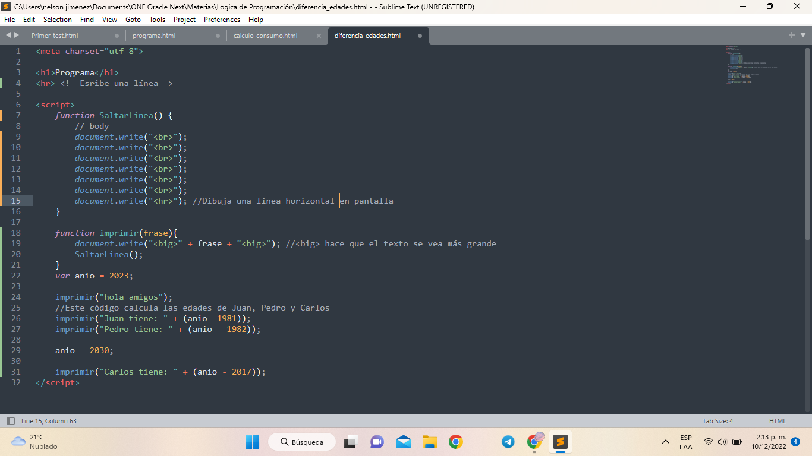Open the clock showing 2:13 p. m.
This screenshot has height=456, width=812.
(769, 442)
